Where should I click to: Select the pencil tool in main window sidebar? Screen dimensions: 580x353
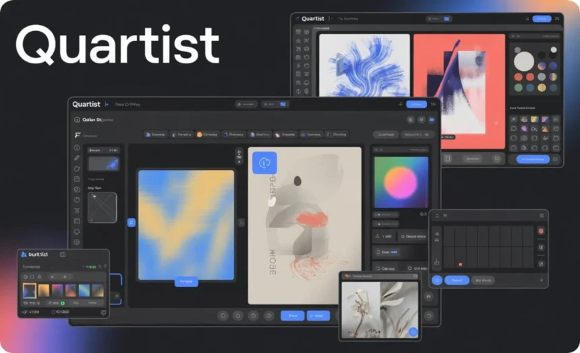(x=77, y=158)
